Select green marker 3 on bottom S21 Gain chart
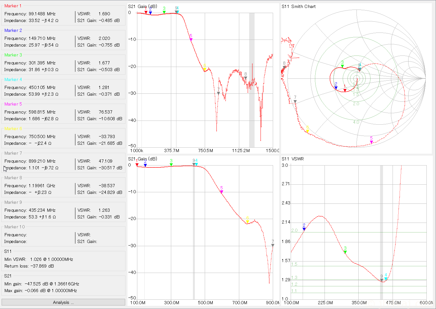This screenshot has height=309, width=436. point(171,165)
